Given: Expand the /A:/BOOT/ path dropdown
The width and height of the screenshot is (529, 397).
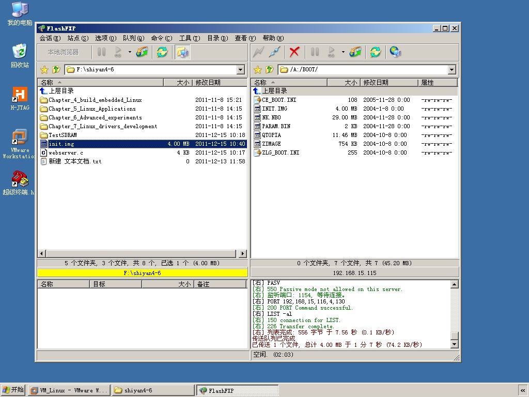Looking at the screenshot, I should click(x=452, y=70).
